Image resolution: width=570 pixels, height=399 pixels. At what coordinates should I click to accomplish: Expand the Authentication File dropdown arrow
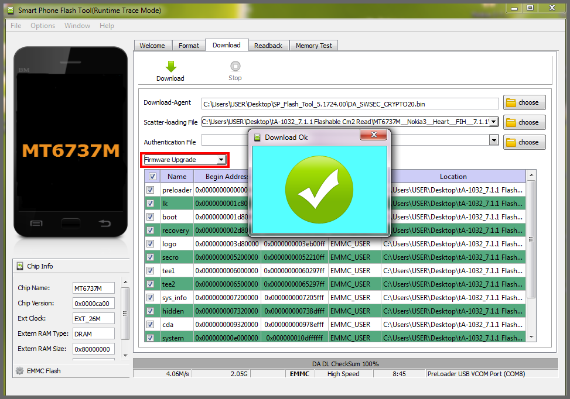tap(493, 140)
